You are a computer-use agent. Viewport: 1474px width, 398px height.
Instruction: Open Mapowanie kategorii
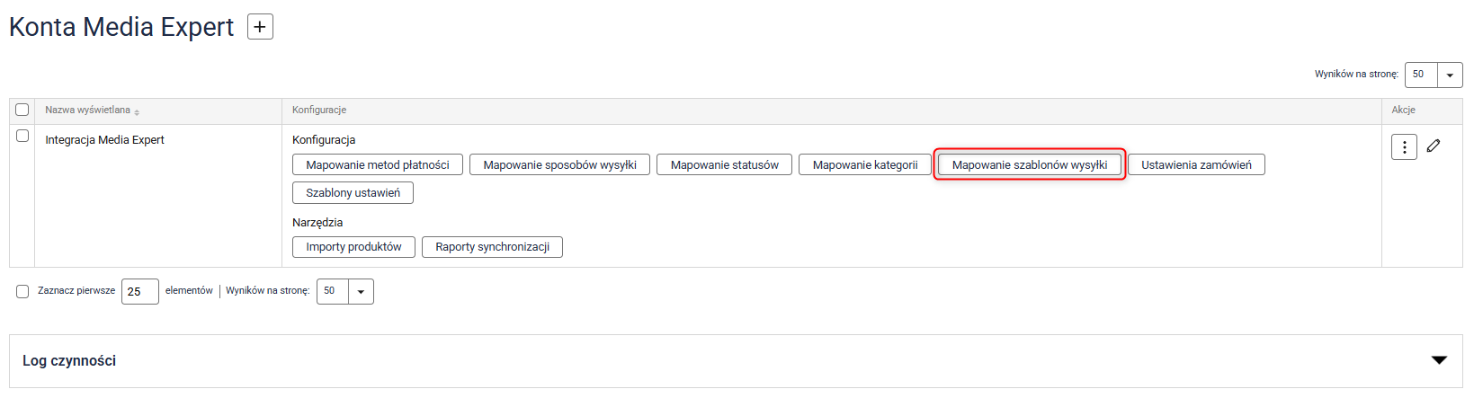pos(865,164)
